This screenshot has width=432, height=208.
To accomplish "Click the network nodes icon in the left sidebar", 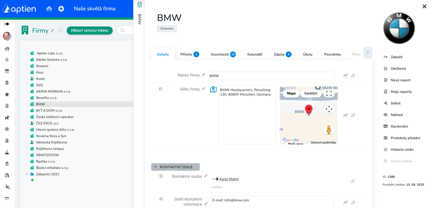I will (x=7, y=187).
